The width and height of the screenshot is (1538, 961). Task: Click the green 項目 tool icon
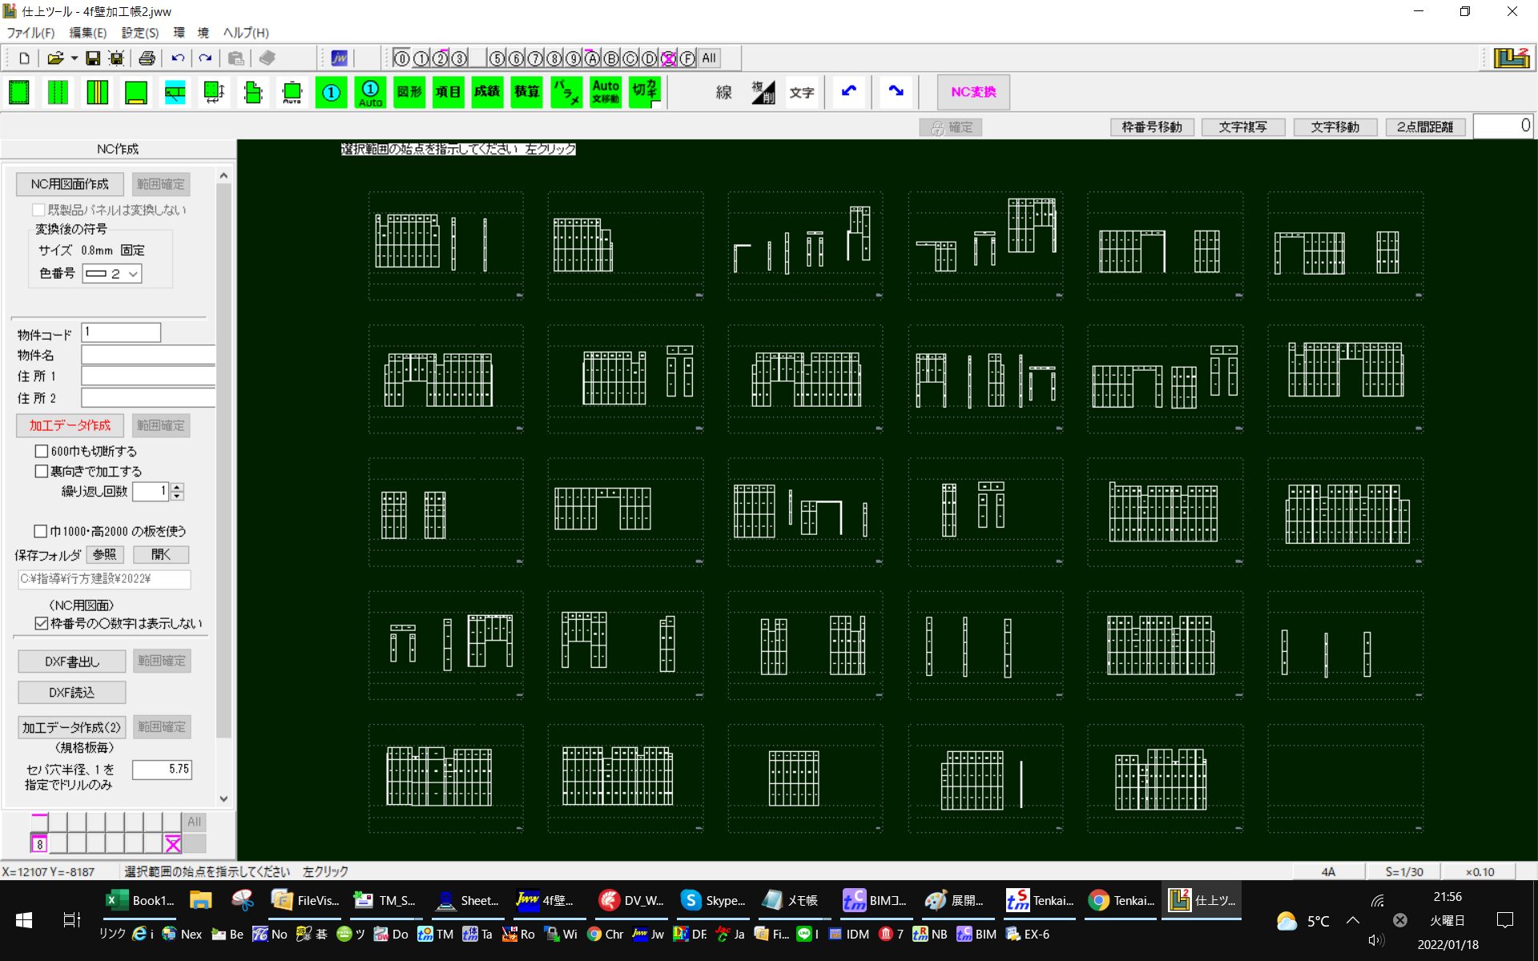[x=448, y=92]
